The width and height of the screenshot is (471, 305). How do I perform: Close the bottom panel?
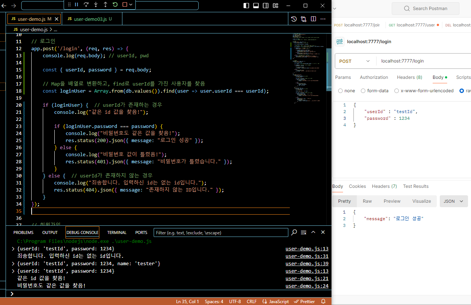(323, 232)
